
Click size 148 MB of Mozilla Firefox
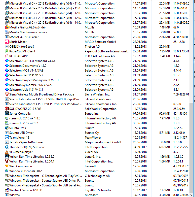165,27
